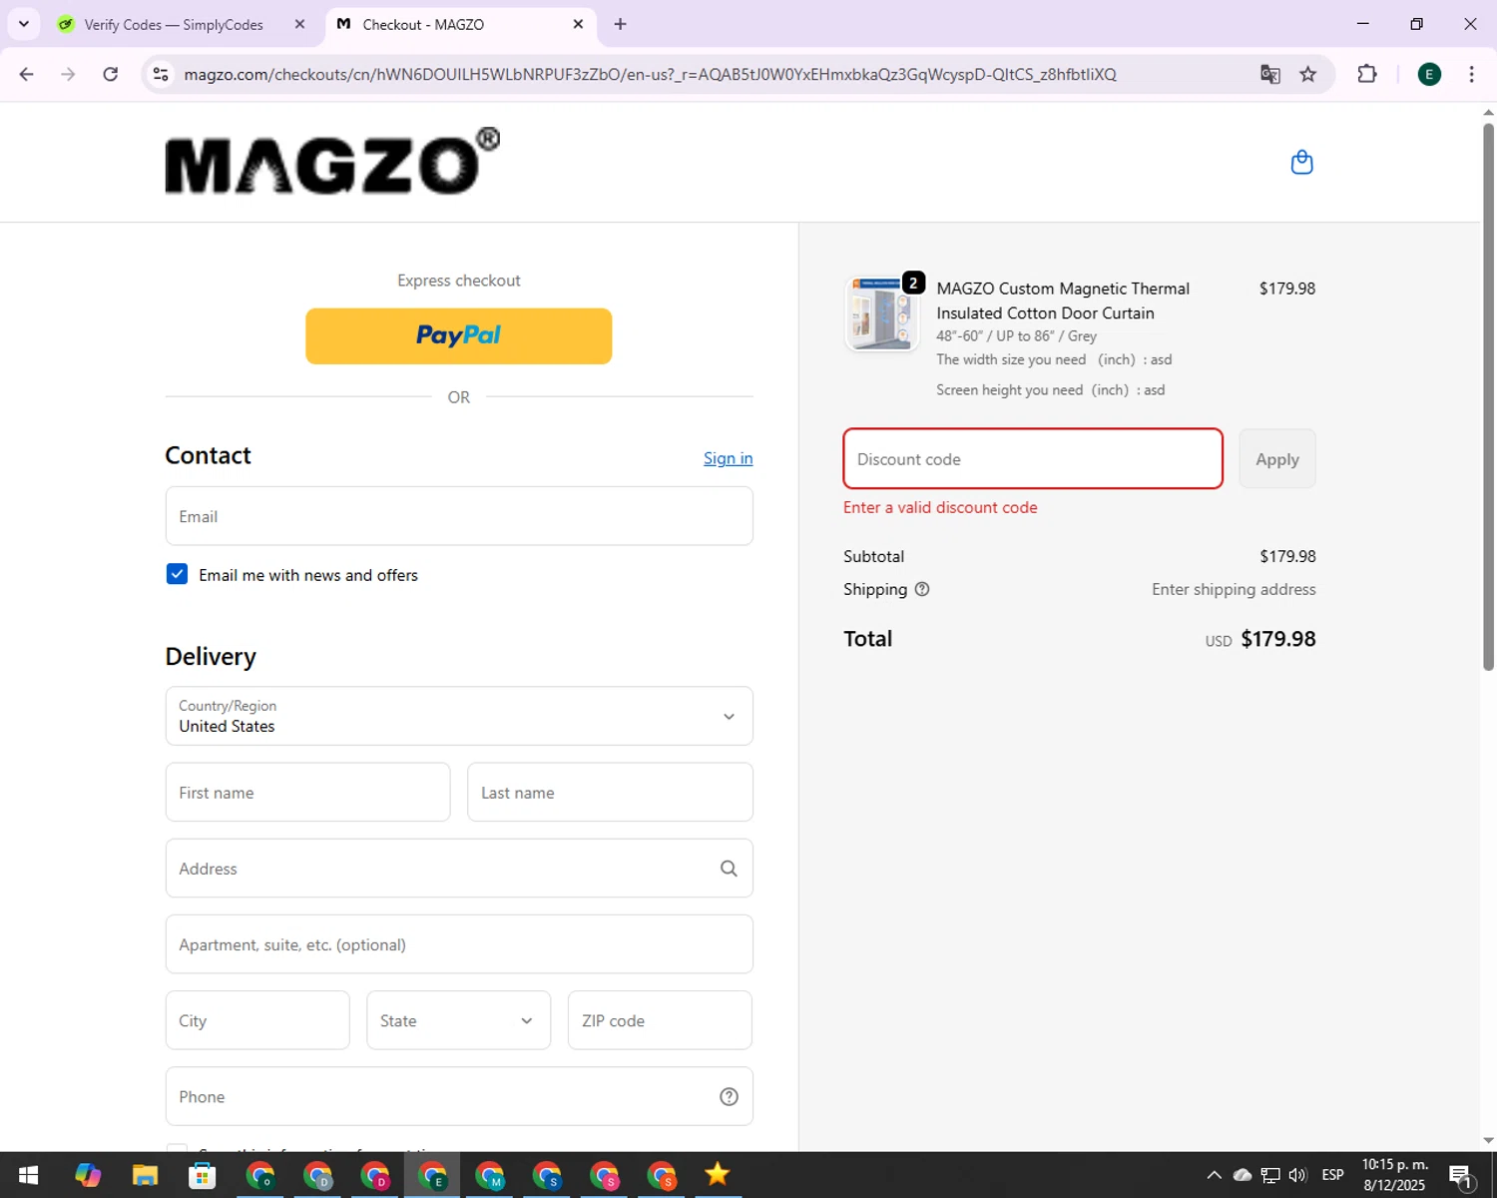Click the ZIP code field
The height and width of the screenshot is (1198, 1497).
click(x=660, y=1020)
